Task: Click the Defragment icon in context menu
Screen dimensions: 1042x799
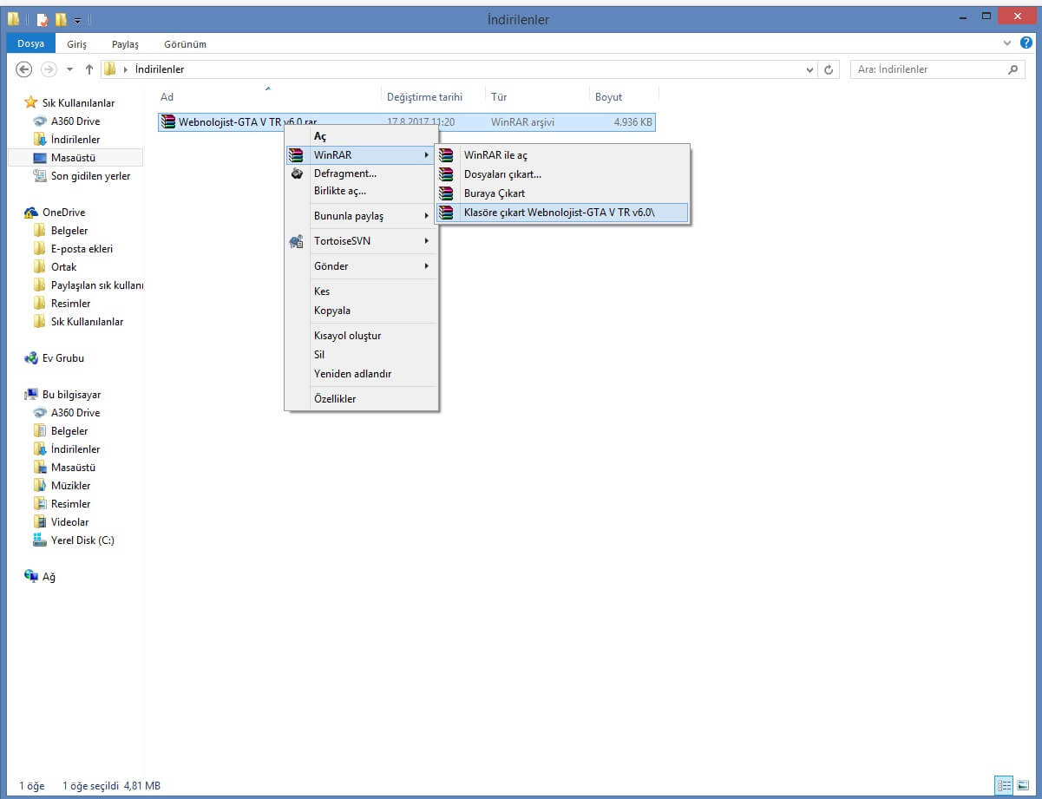Action: point(297,173)
